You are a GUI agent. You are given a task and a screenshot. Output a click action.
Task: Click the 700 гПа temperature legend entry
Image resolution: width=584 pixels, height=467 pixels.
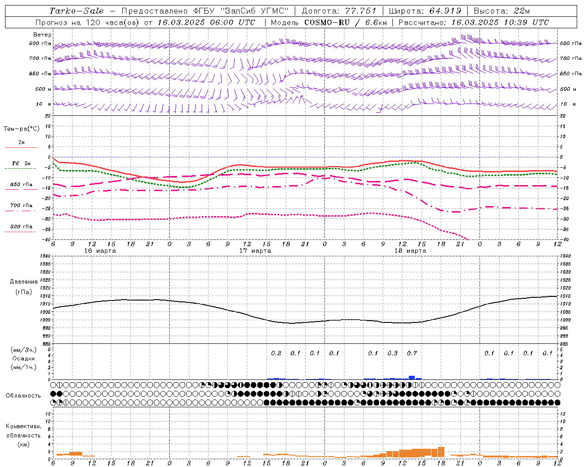21,206
